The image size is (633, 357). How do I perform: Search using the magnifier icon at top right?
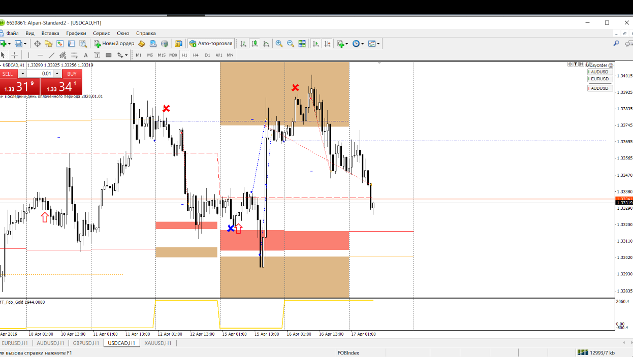[x=616, y=44]
